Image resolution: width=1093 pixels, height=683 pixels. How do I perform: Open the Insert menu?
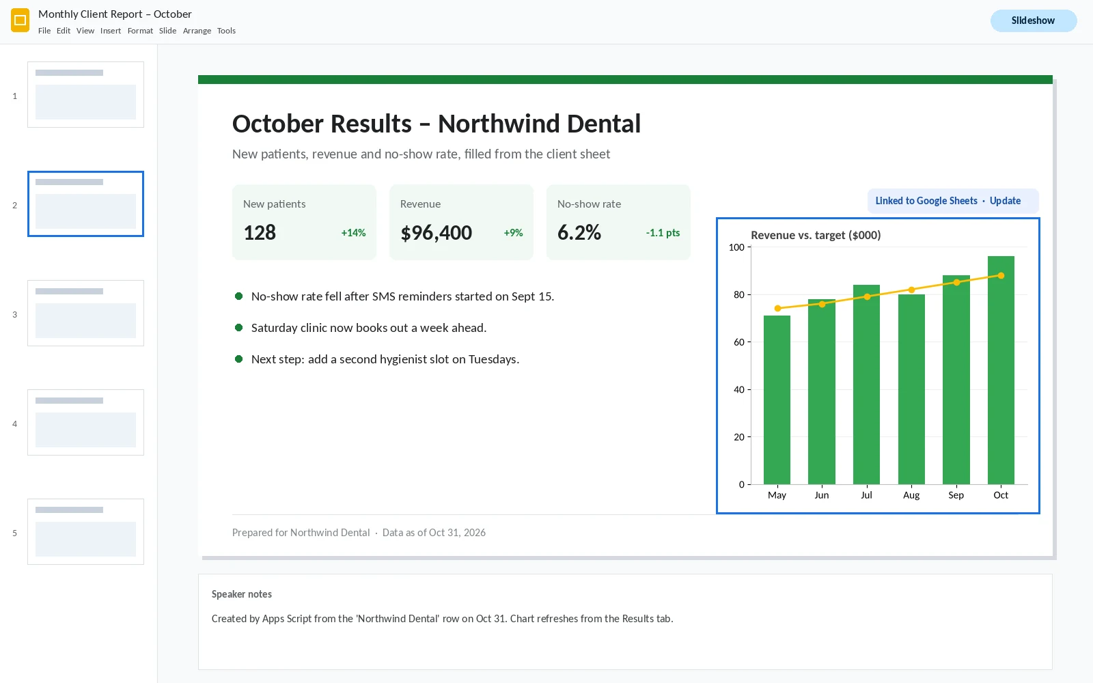coord(111,31)
